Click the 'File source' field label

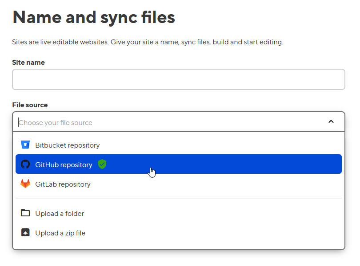coord(30,105)
